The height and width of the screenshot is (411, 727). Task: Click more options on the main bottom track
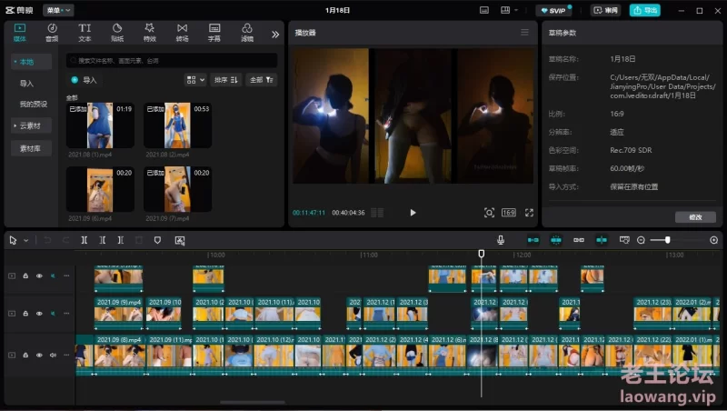(x=66, y=355)
